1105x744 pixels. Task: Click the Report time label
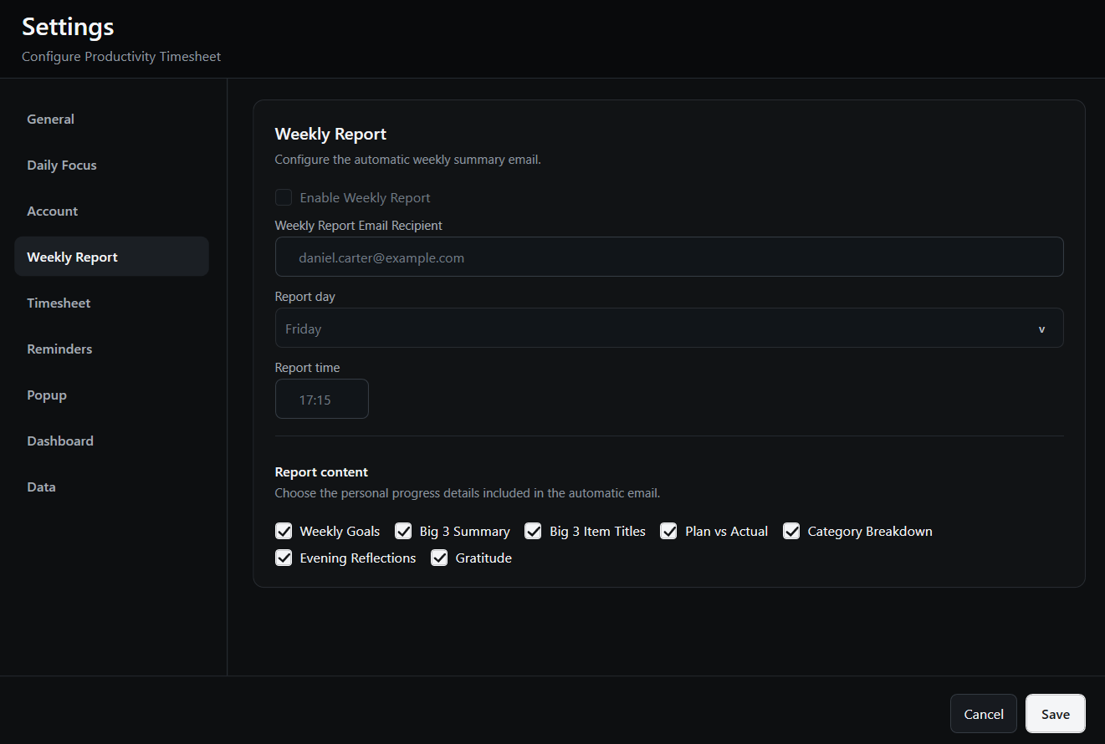(x=307, y=368)
